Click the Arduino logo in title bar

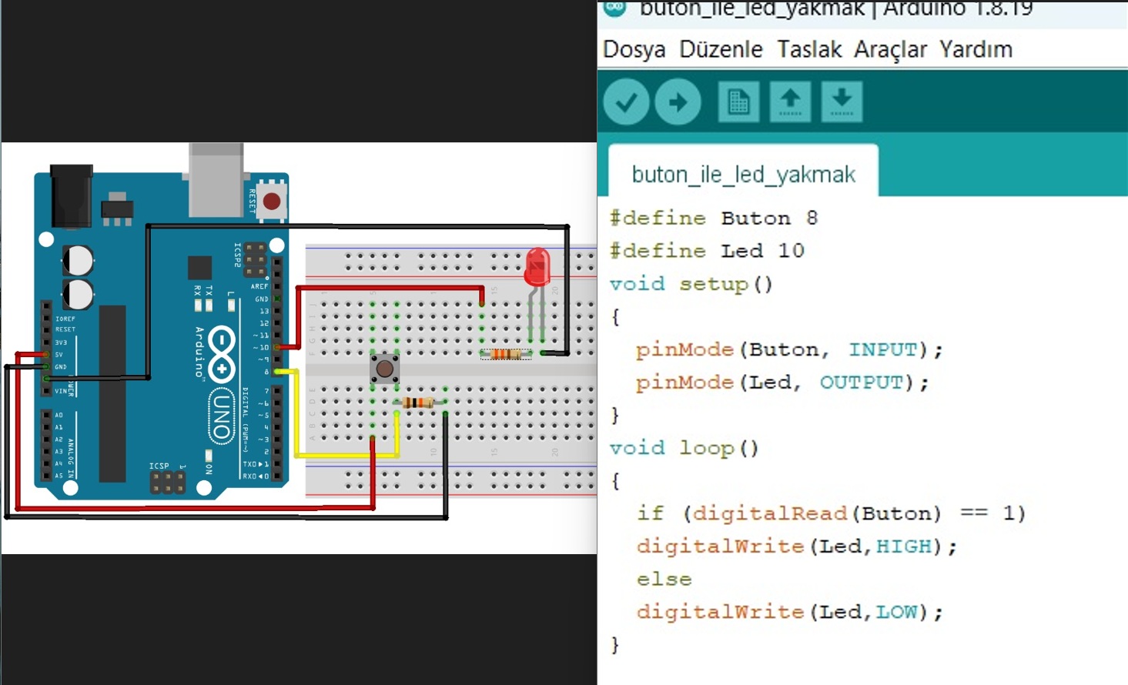(614, 8)
